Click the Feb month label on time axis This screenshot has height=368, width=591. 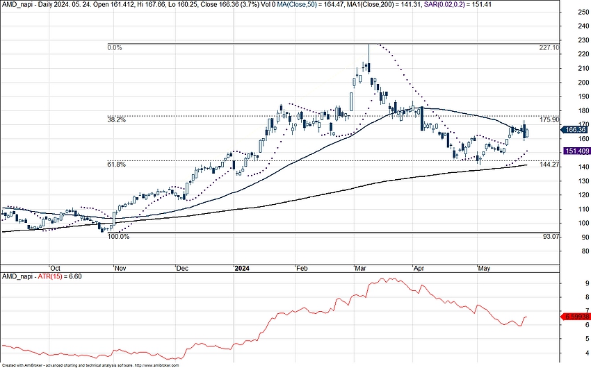[302, 268]
